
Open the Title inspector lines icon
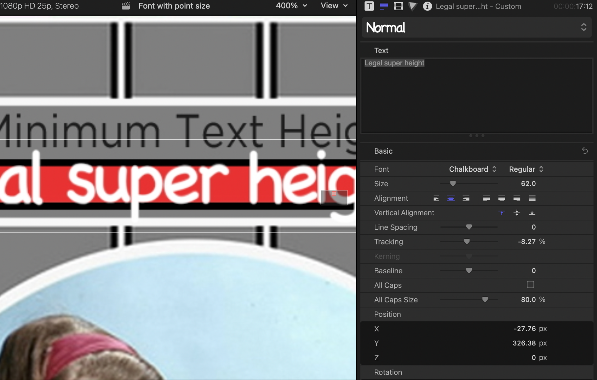click(x=384, y=6)
